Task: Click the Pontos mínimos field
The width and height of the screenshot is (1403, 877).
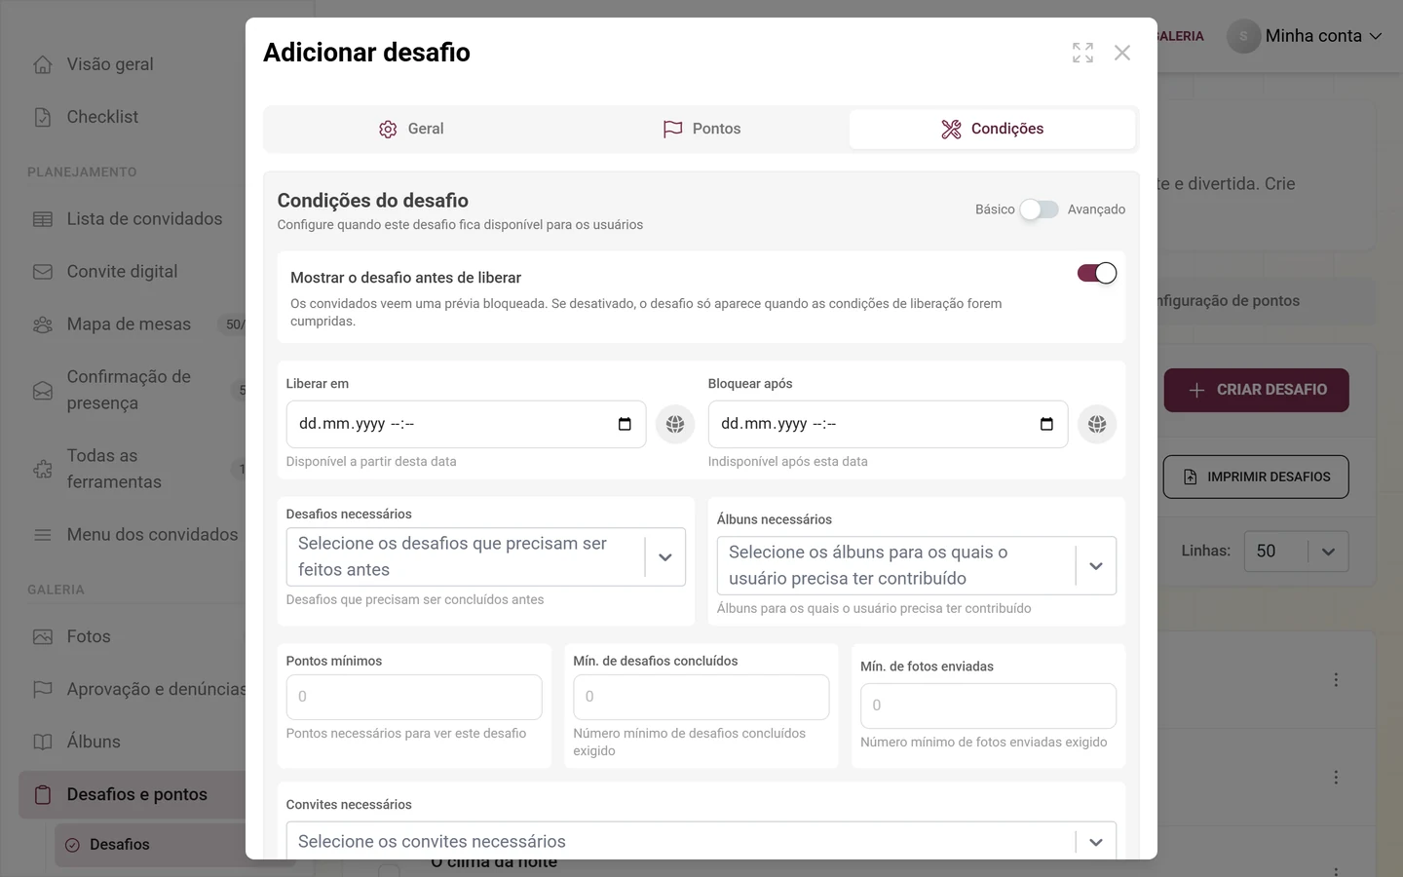Action: coord(414,697)
